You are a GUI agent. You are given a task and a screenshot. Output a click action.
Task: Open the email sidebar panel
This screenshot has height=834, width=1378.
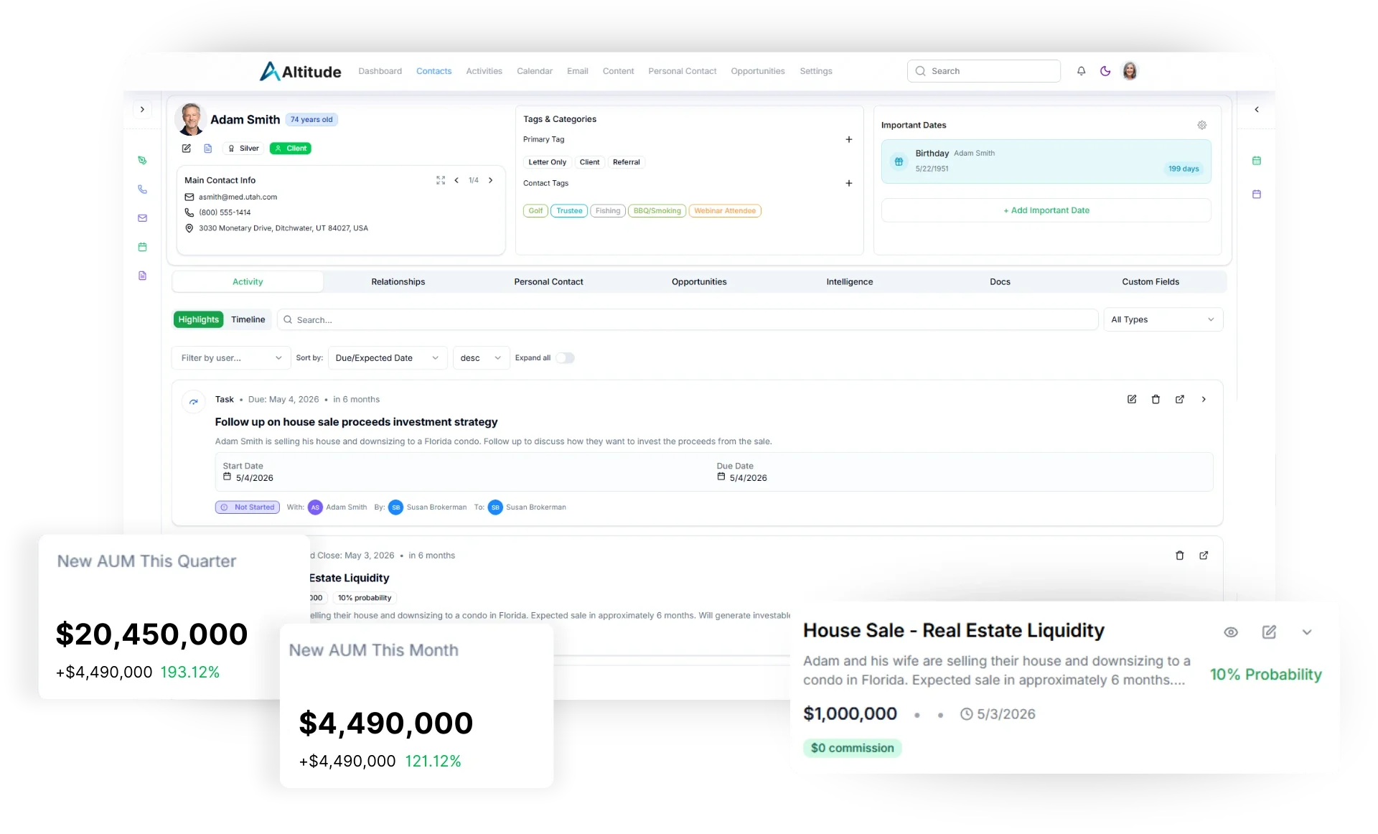(x=143, y=218)
